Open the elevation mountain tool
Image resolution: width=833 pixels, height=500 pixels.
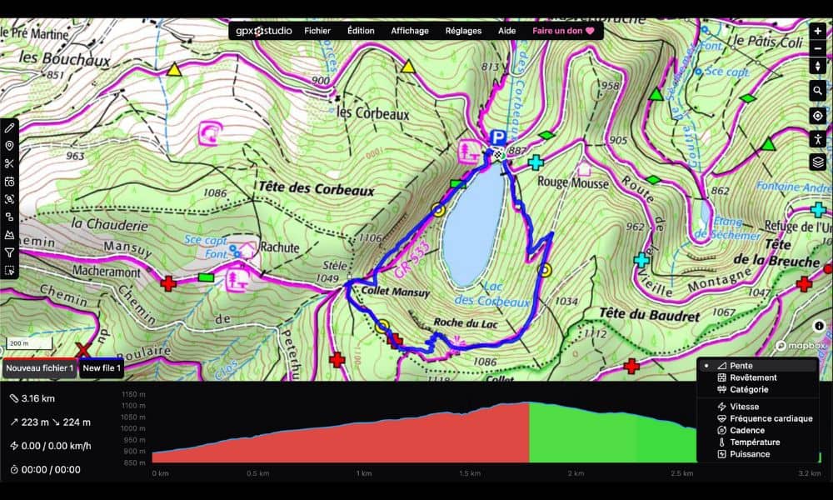coord(9,235)
